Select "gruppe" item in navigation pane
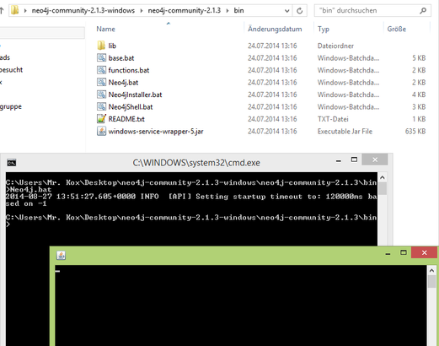The height and width of the screenshot is (346, 439). (11, 106)
